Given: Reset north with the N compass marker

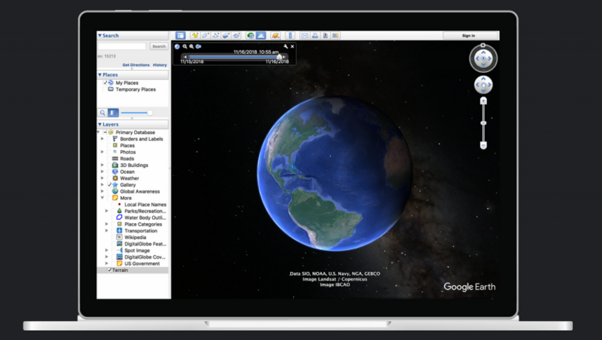Looking at the screenshot, I should pos(483,45).
